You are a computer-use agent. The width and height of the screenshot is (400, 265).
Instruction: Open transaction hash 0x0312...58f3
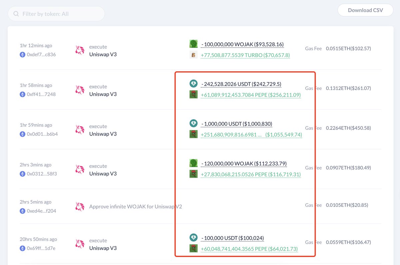42,174
